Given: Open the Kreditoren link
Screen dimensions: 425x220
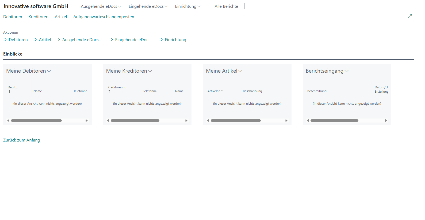Looking at the screenshot, I should [x=39, y=17].
